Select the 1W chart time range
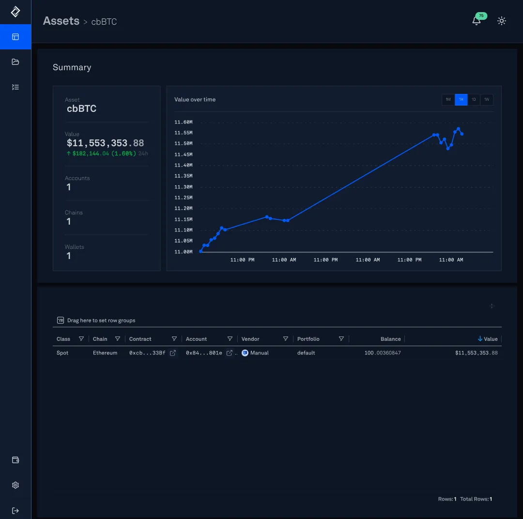 click(x=487, y=100)
